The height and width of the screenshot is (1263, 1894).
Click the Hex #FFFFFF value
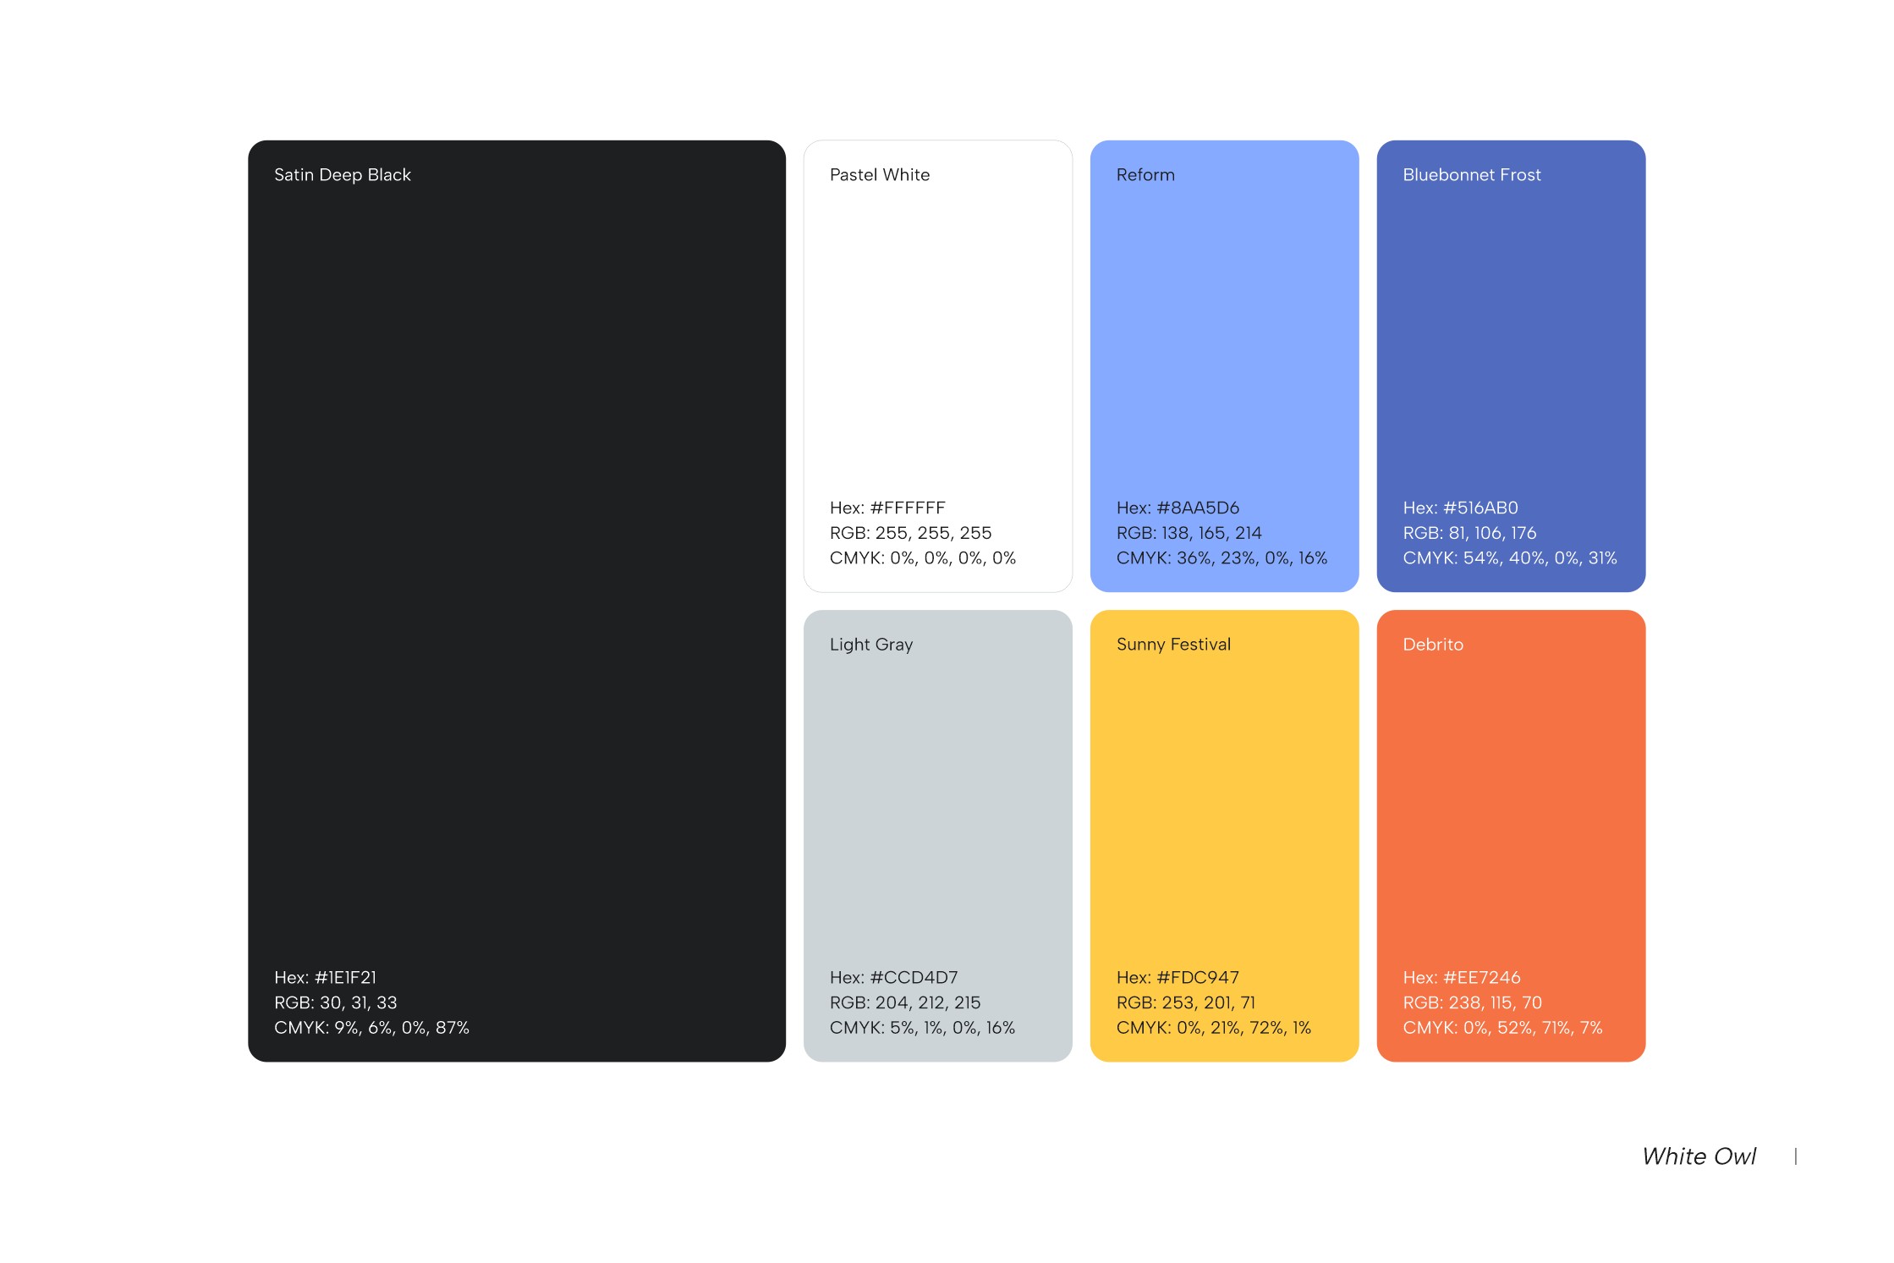pos(887,508)
